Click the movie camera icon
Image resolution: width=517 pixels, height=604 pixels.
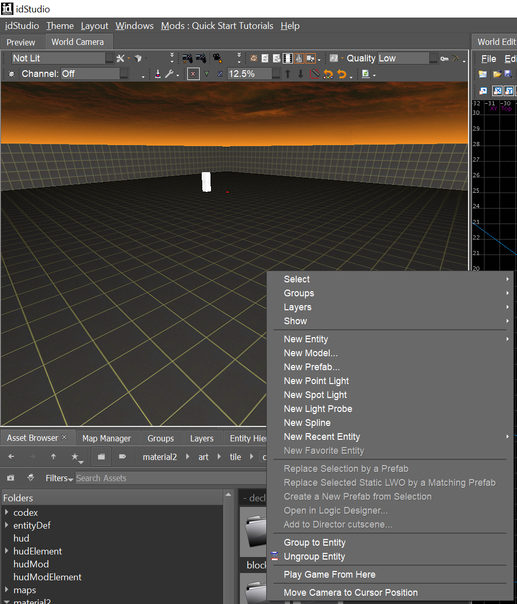click(x=218, y=58)
